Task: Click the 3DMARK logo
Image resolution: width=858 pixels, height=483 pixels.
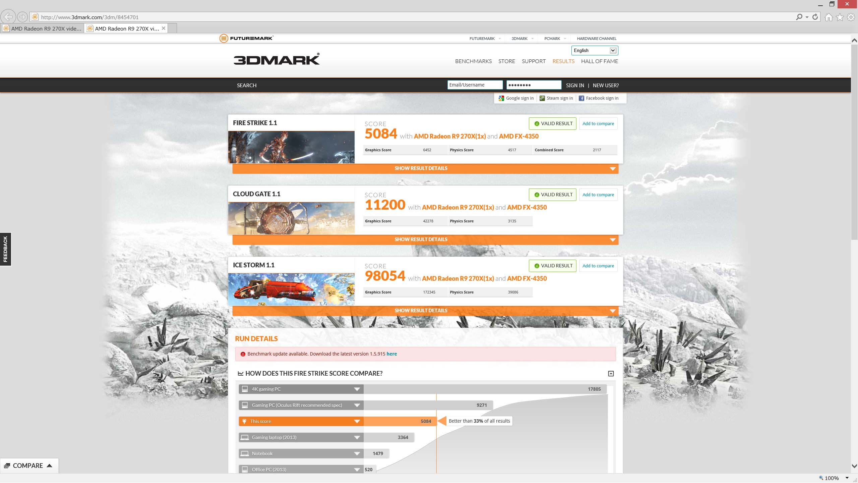Action: pos(277,59)
